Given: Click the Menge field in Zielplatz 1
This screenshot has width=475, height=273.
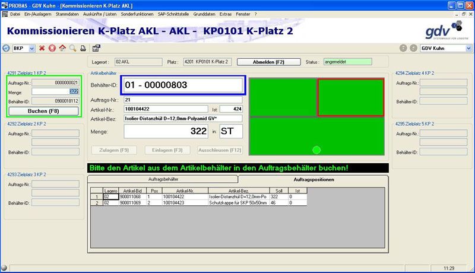Looking at the screenshot, I should (x=55, y=91).
